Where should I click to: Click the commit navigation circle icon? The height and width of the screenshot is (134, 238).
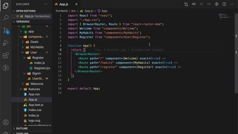tap(201, 4)
